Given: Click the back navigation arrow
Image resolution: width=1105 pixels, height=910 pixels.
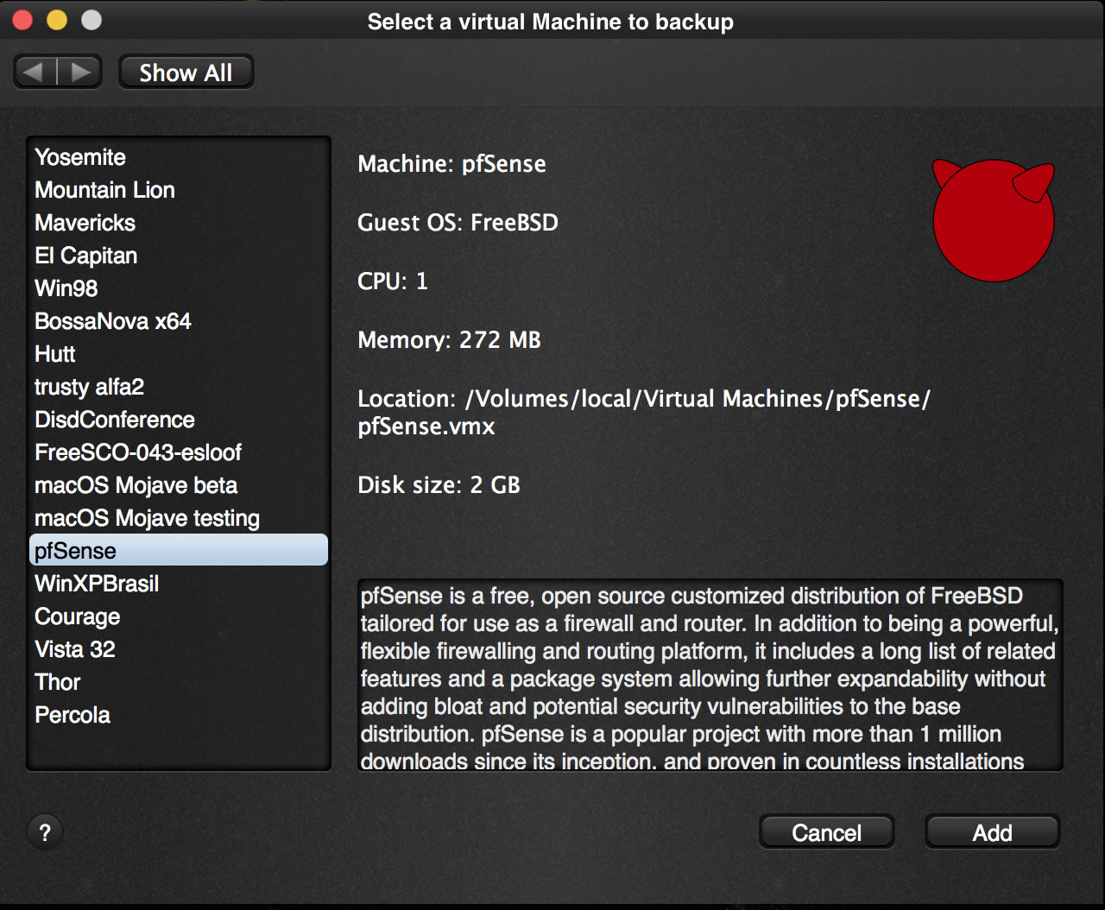Looking at the screenshot, I should tap(35, 73).
